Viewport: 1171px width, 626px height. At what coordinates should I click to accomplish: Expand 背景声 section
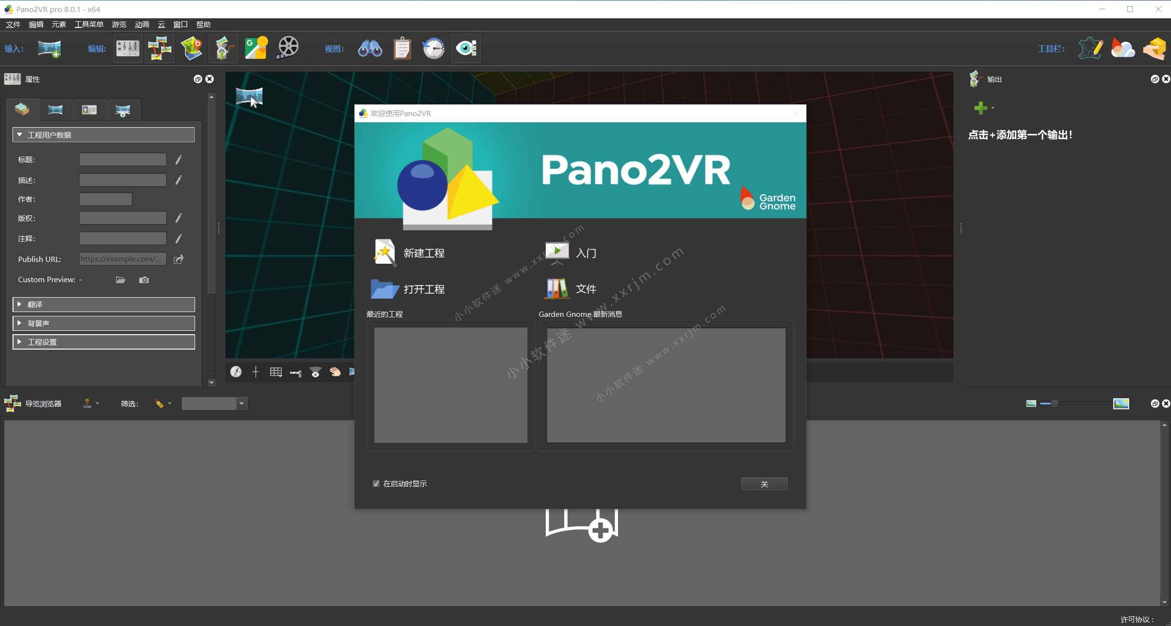104,323
